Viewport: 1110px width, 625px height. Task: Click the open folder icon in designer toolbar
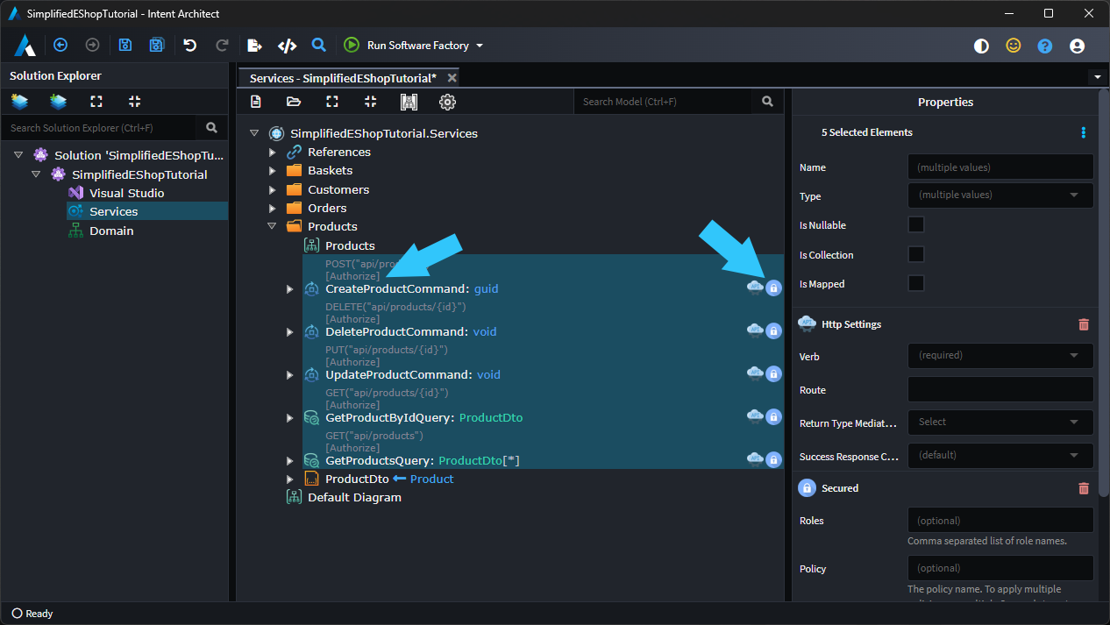pyautogui.click(x=294, y=102)
